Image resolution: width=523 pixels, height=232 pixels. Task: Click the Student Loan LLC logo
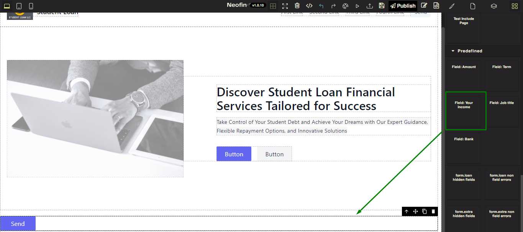click(x=20, y=16)
